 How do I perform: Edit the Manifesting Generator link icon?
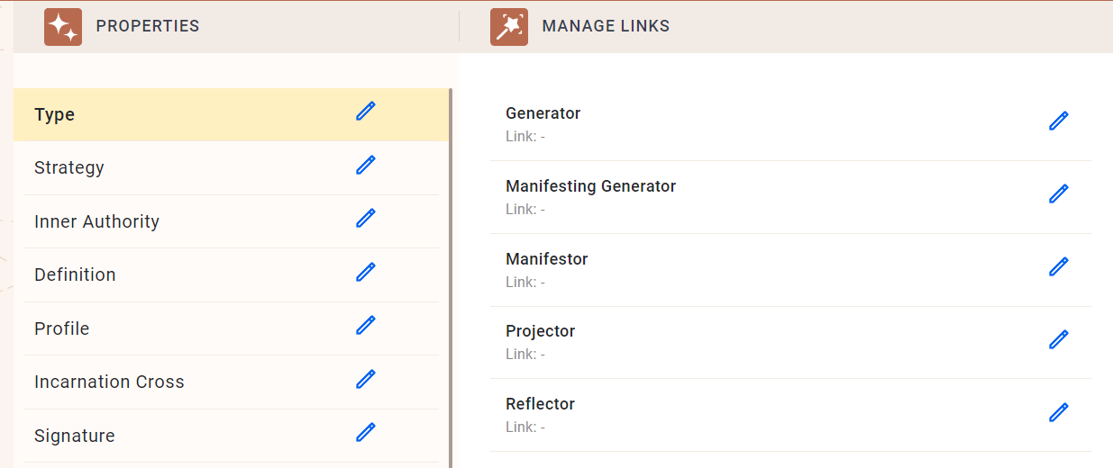1059,193
